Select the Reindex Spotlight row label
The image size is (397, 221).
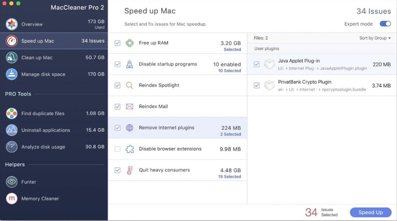tap(159, 85)
